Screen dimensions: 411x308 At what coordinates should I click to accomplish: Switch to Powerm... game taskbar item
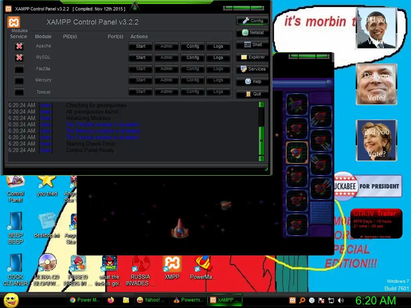coord(189,300)
